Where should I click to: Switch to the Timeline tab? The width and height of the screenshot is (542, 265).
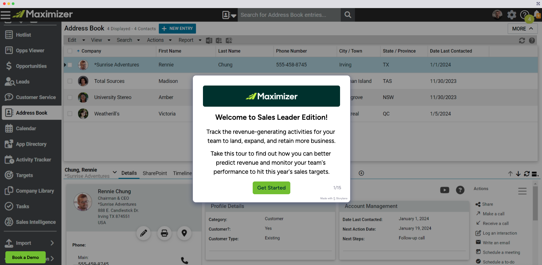tap(182, 173)
